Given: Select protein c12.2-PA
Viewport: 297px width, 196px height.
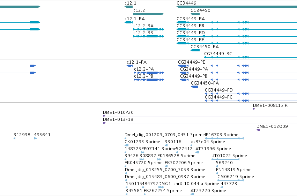Looking at the screenshot, I should point(144,70).
